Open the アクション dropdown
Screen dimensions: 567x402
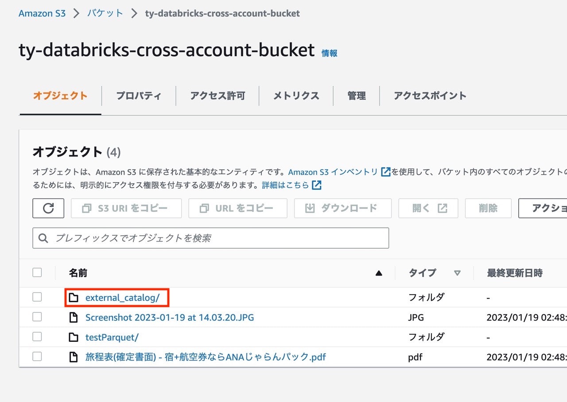[x=549, y=208]
